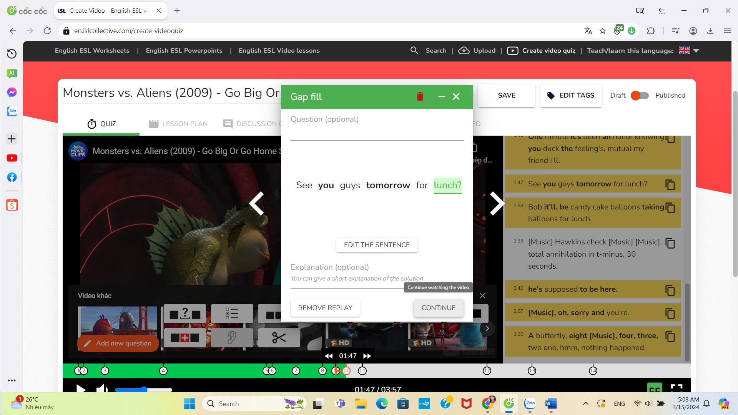Click the Explanation (optional) input field
Screen dimensions: 738x415
[377, 279]
